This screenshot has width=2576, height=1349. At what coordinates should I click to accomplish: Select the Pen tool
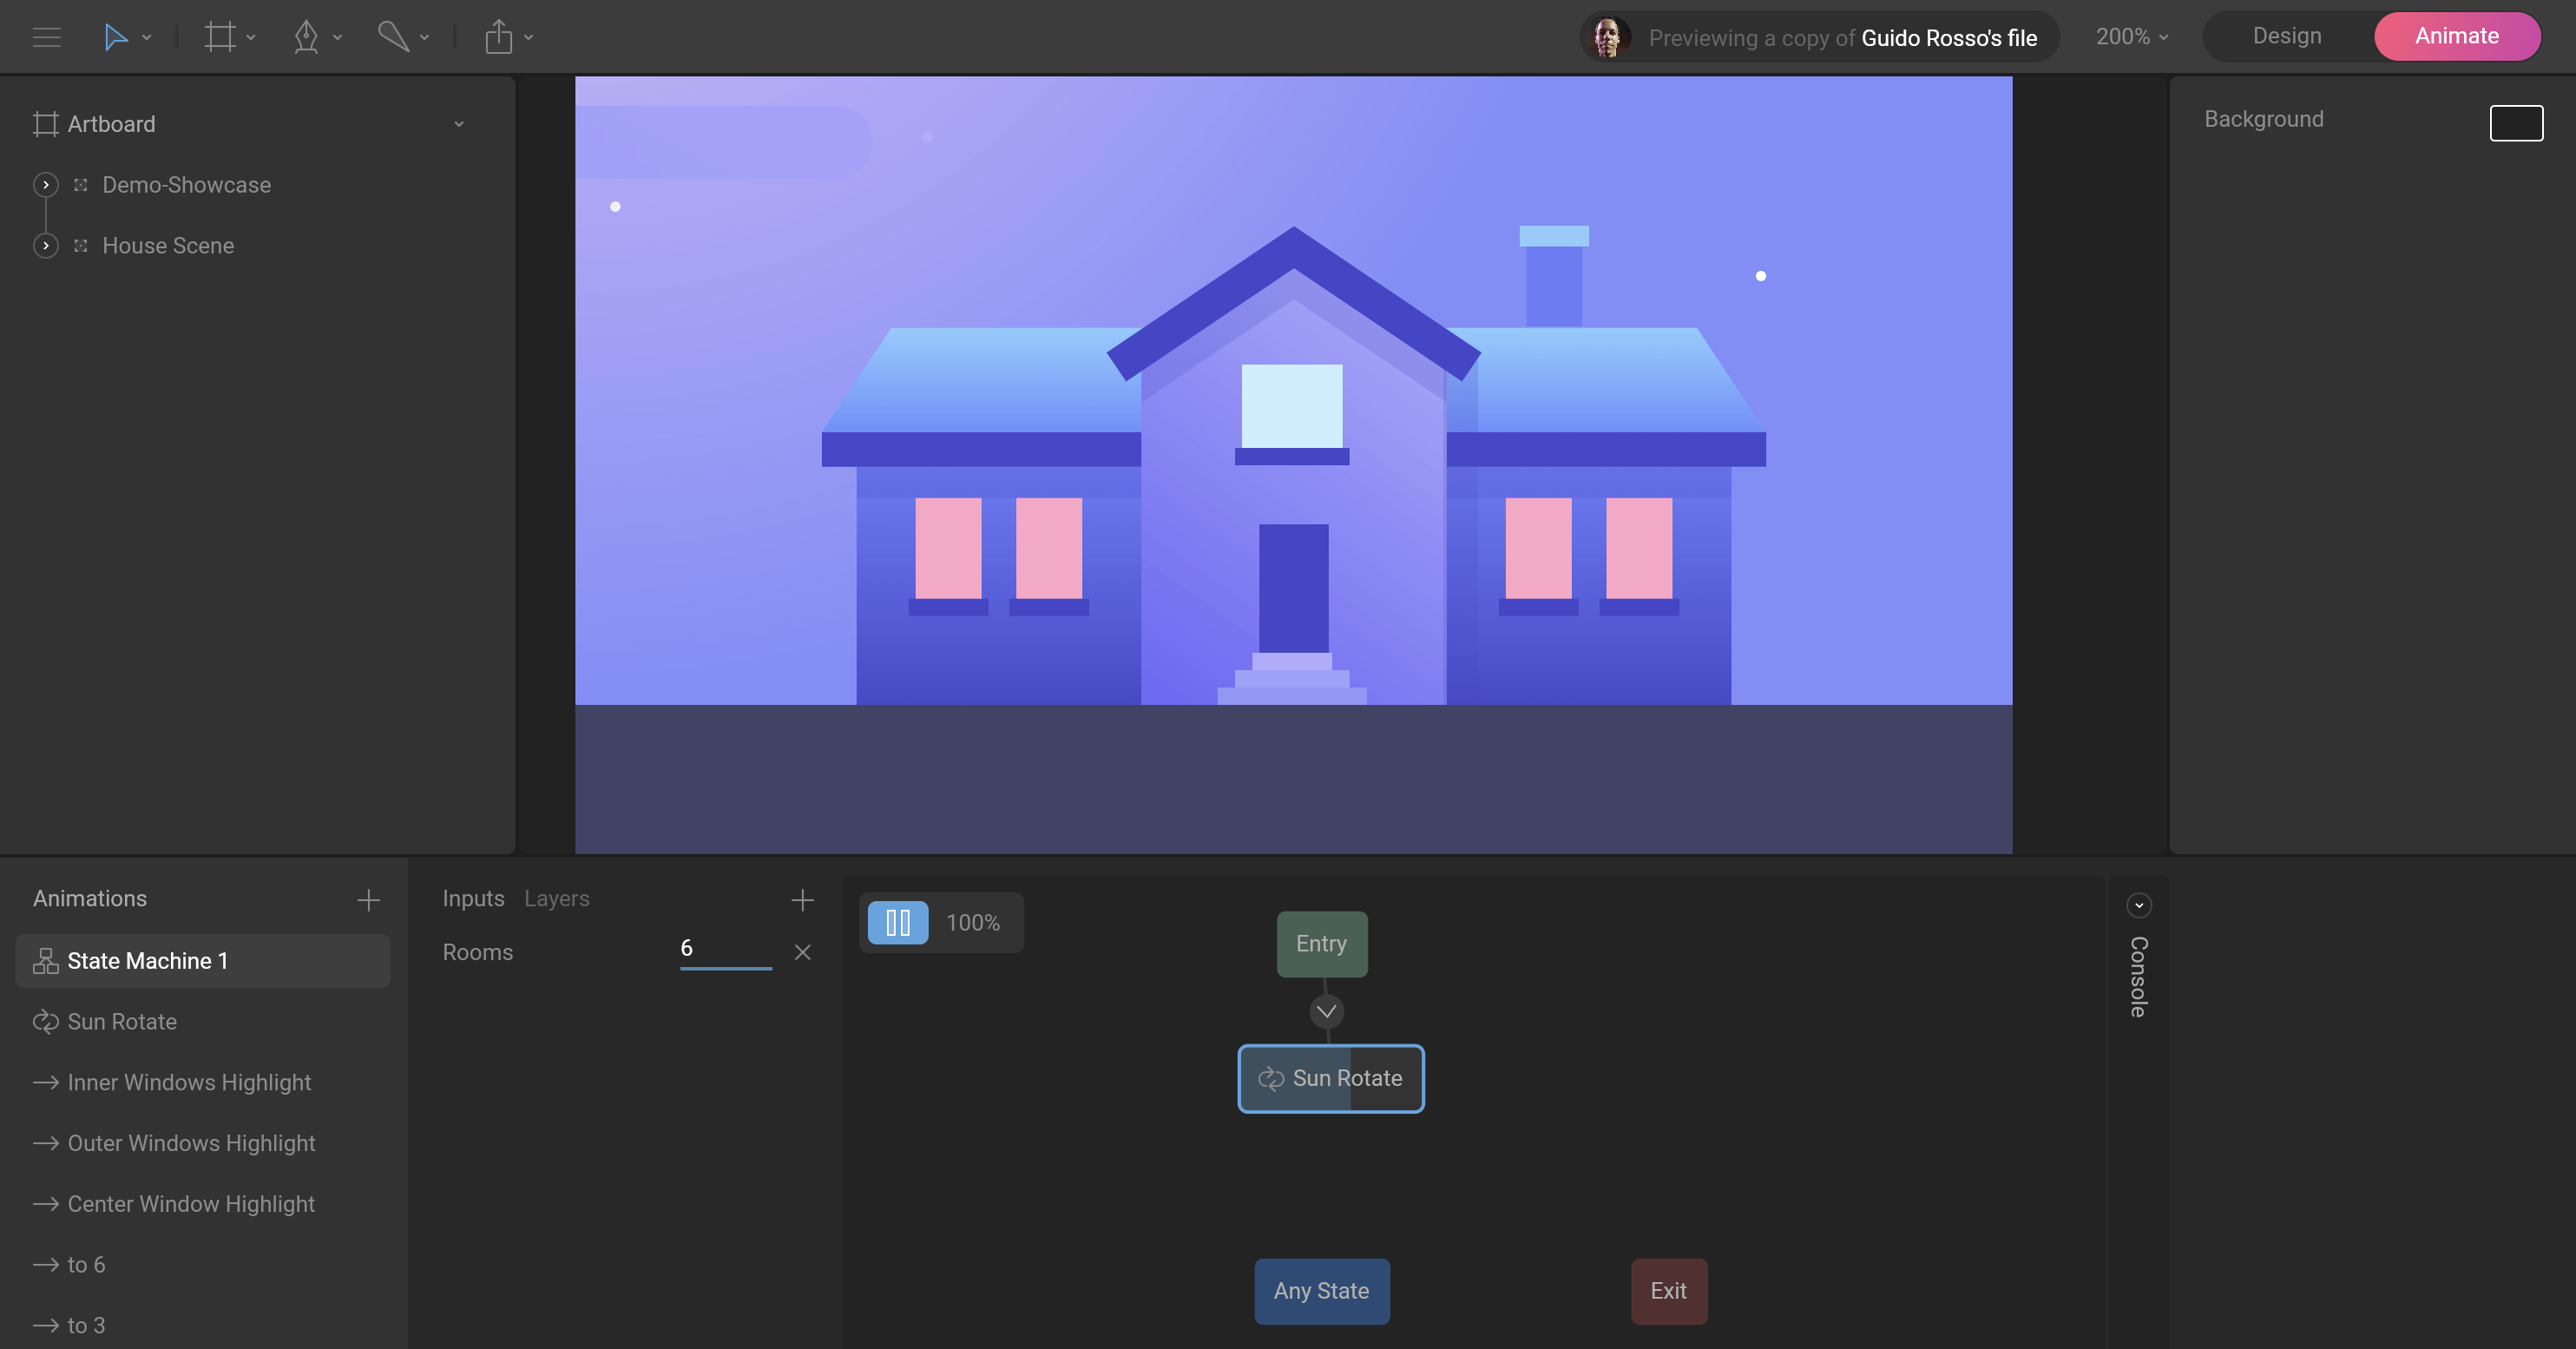pyautogui.click(x=306, y=37)
